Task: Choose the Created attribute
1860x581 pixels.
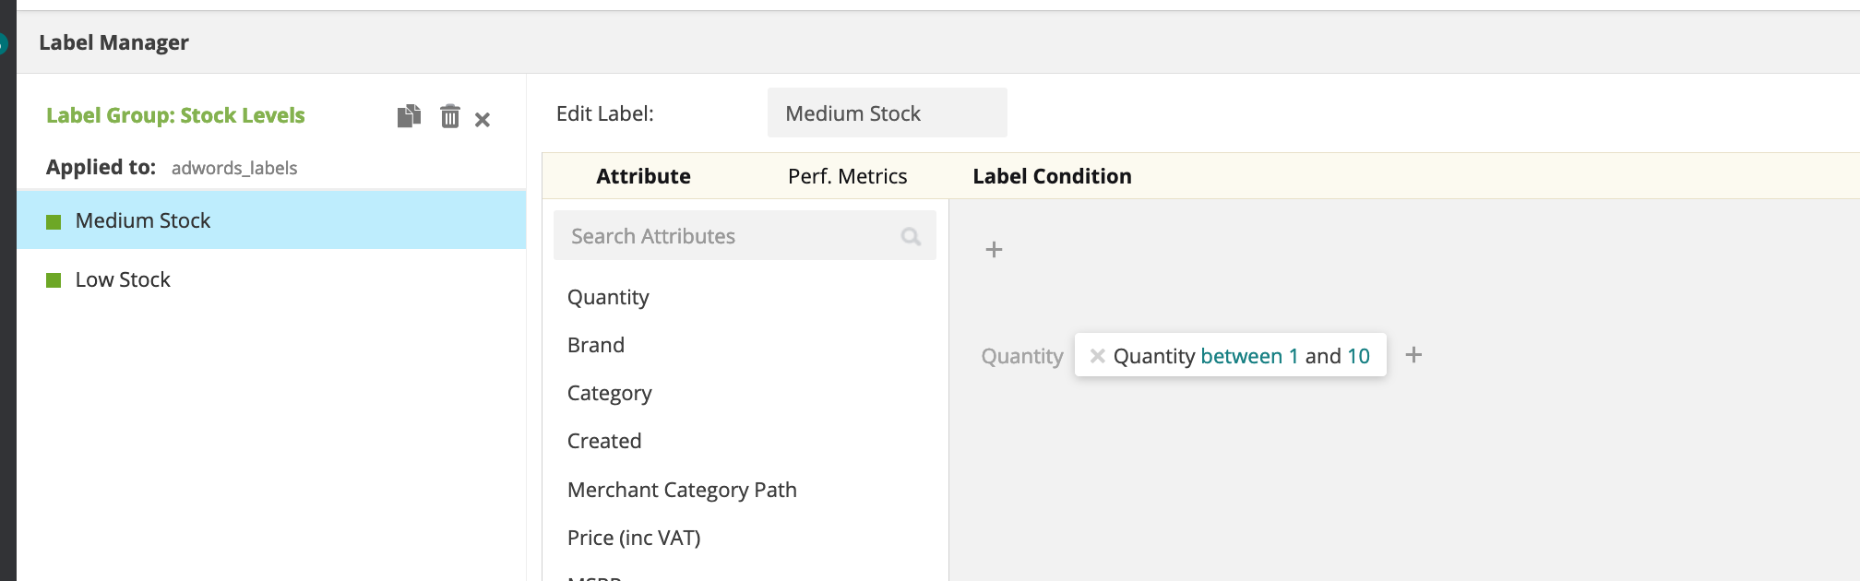Action: click(604, 441)
